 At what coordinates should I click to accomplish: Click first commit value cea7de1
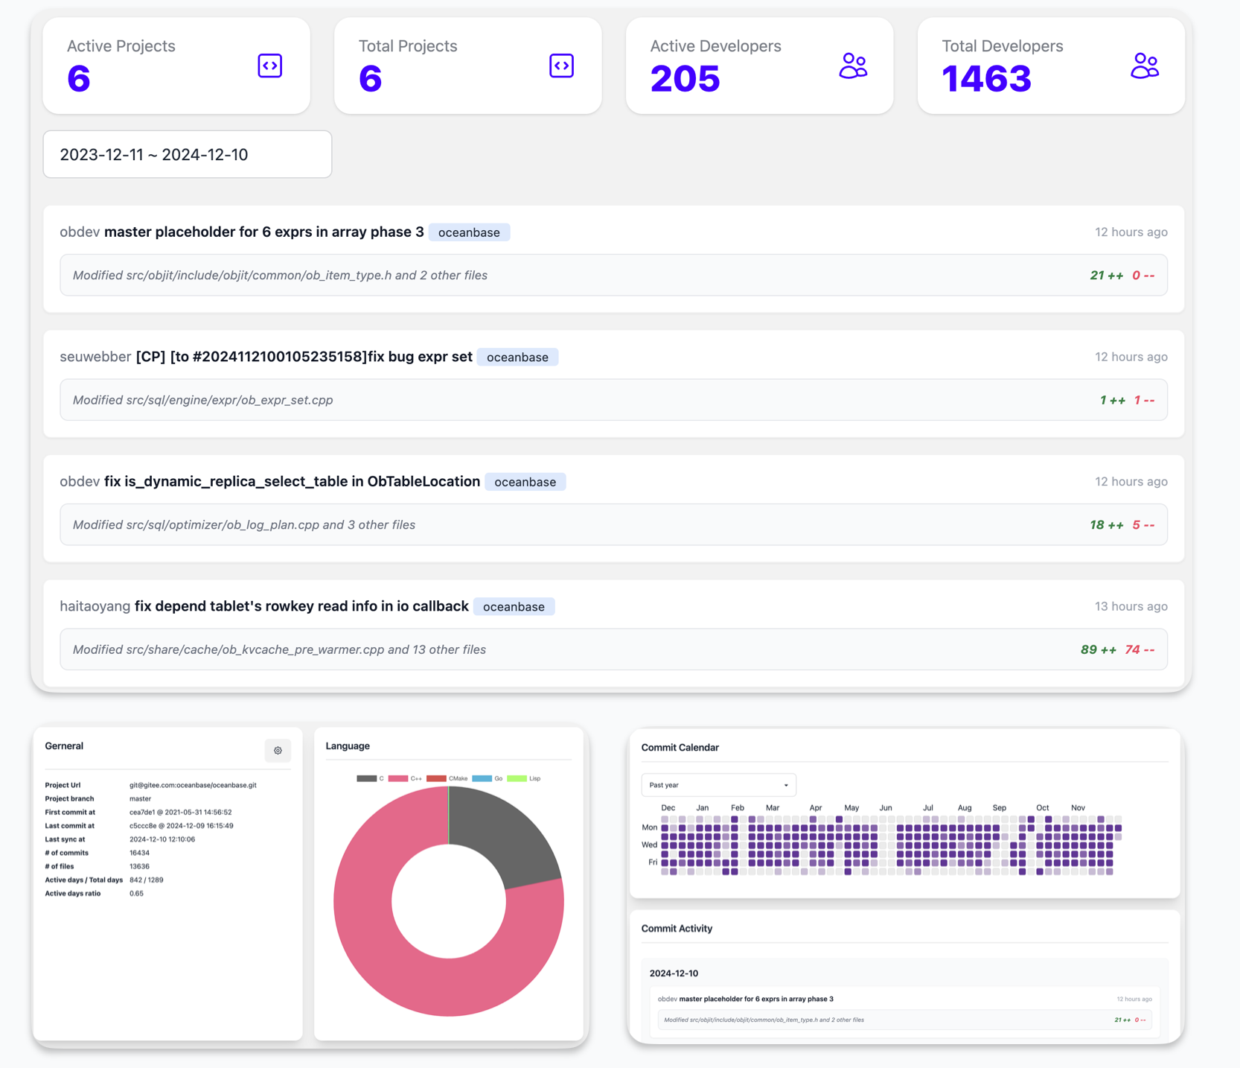[x=180, y=813]
